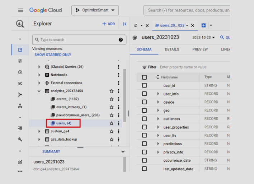Expand the (Classic) Queries tree node
The height and width of the screenshot is (184, 254).
(39, 67)
